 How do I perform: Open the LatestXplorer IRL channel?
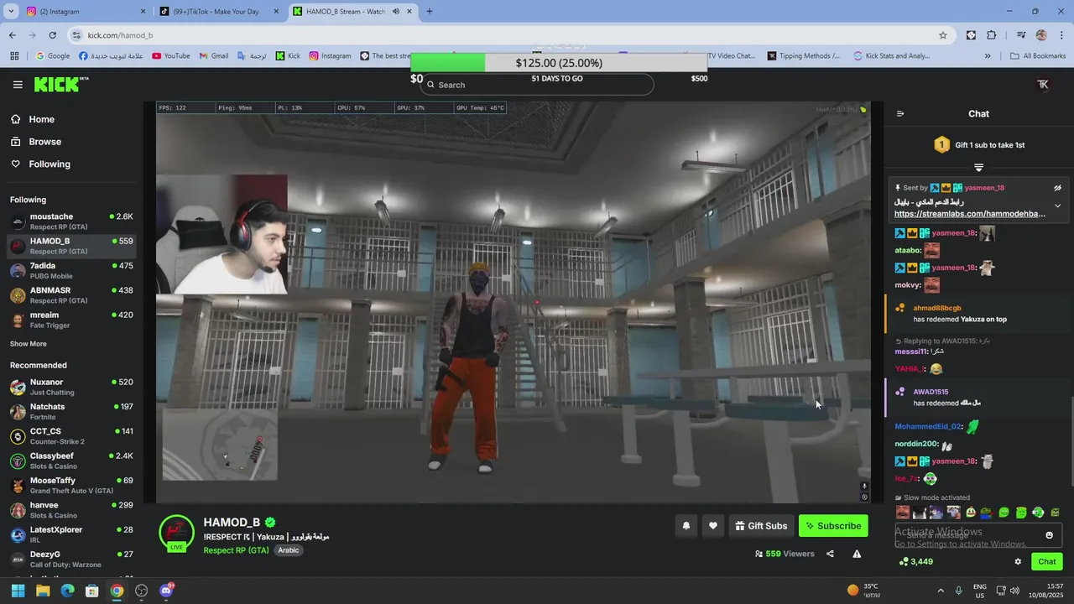pos(71,534)
